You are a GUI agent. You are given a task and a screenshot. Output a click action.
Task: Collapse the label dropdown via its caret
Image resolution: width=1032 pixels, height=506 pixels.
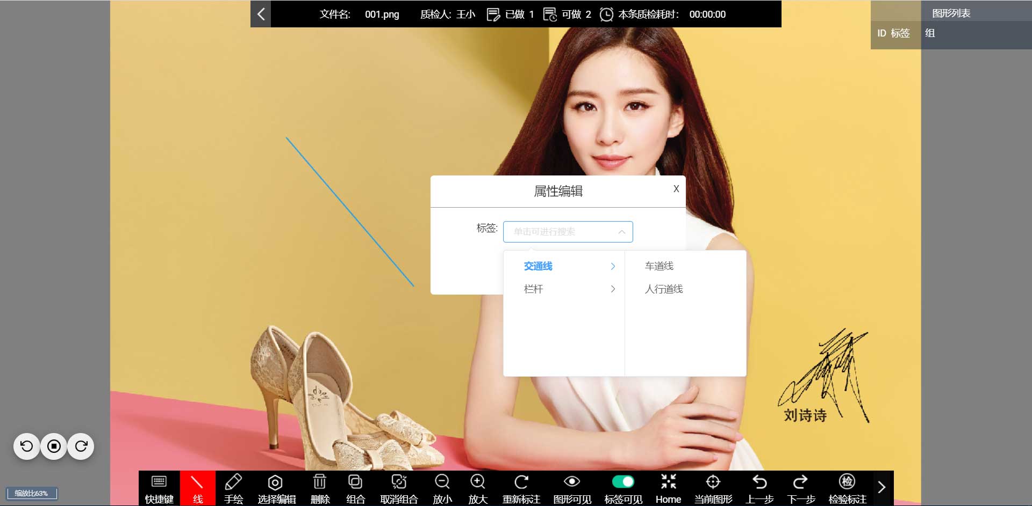tap(621, 232)
